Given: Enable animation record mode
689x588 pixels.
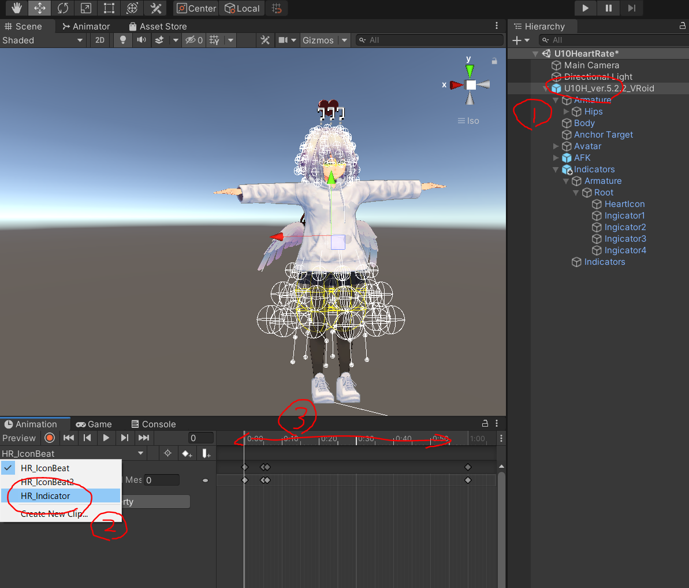Looking at the screenshot, I should click(50, 438).
